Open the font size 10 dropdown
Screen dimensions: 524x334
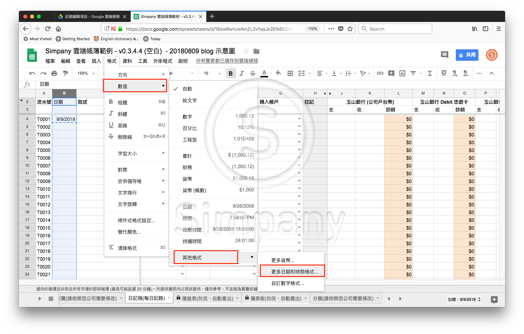(212, 73)
